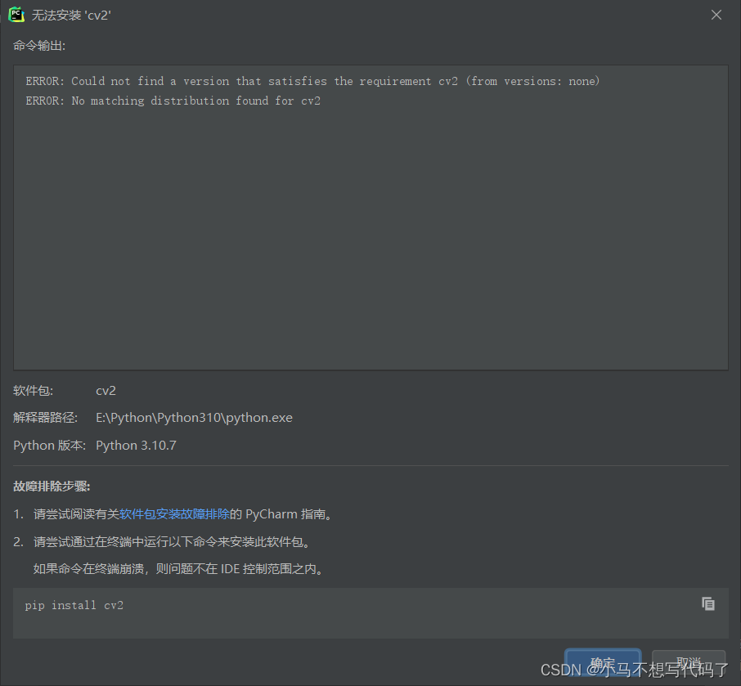Click step 2 text about running in terminal
The width and height of the screenshot is (741, 686).
tap(172, 541)
